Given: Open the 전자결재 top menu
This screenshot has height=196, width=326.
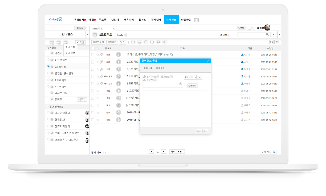Looking at the screenshot, I should tap(156, 20).
